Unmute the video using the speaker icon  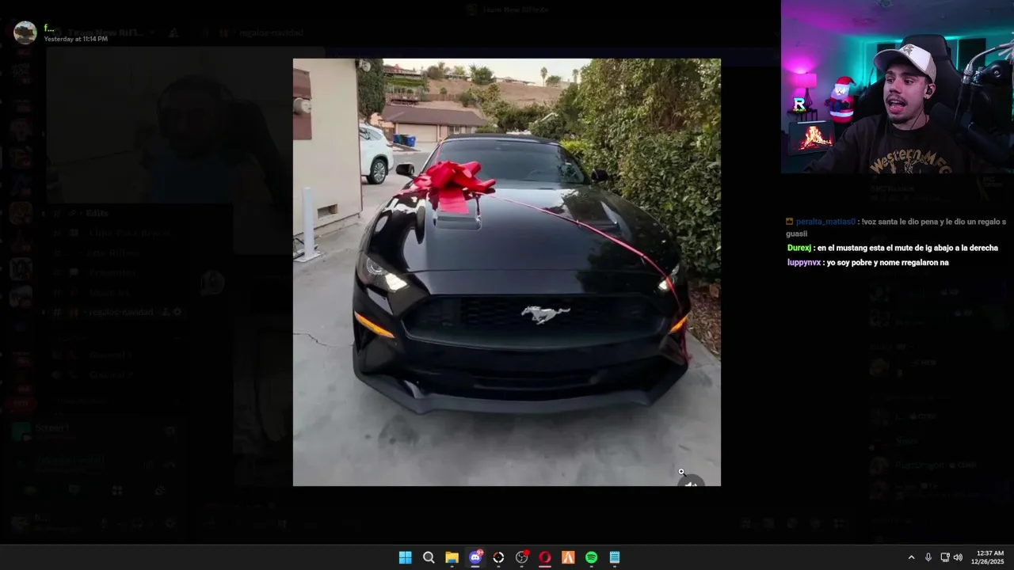691,481
